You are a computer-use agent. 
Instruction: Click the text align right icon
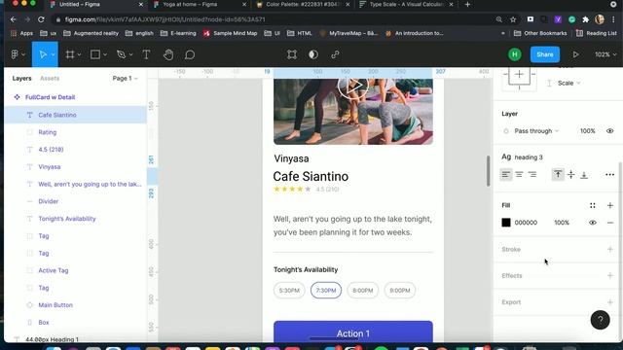pos(532,175)
